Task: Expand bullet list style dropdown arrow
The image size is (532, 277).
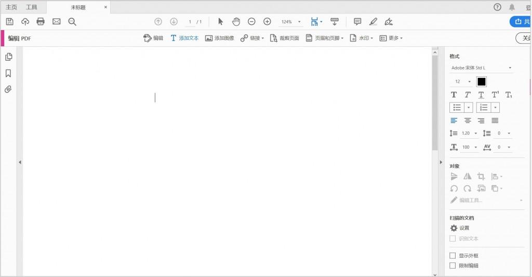Action: pyautogui.click(x=469, y=108)
